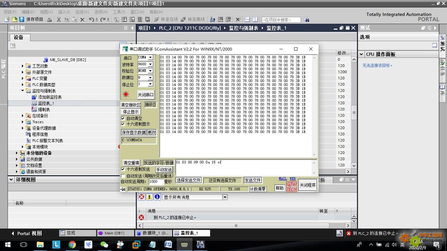Open the 选项(N) menu
This screenshot has height=251, width=447.
101,12
